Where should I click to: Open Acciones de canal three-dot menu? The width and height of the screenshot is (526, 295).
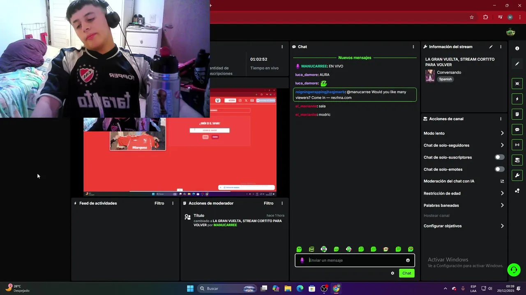(501, 119)
